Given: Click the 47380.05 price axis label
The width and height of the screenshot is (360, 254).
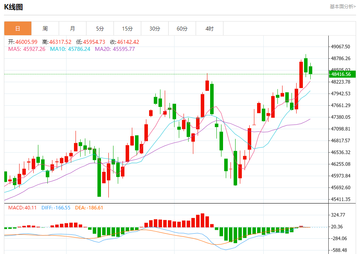Looking at the screenshot, I should (x=340, y=117).
